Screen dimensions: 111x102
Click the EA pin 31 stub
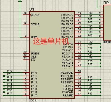[26, 60]
